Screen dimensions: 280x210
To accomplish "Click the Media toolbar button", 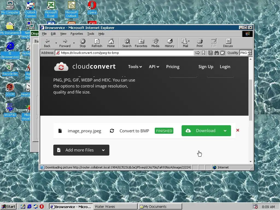I will click(155, 43).
